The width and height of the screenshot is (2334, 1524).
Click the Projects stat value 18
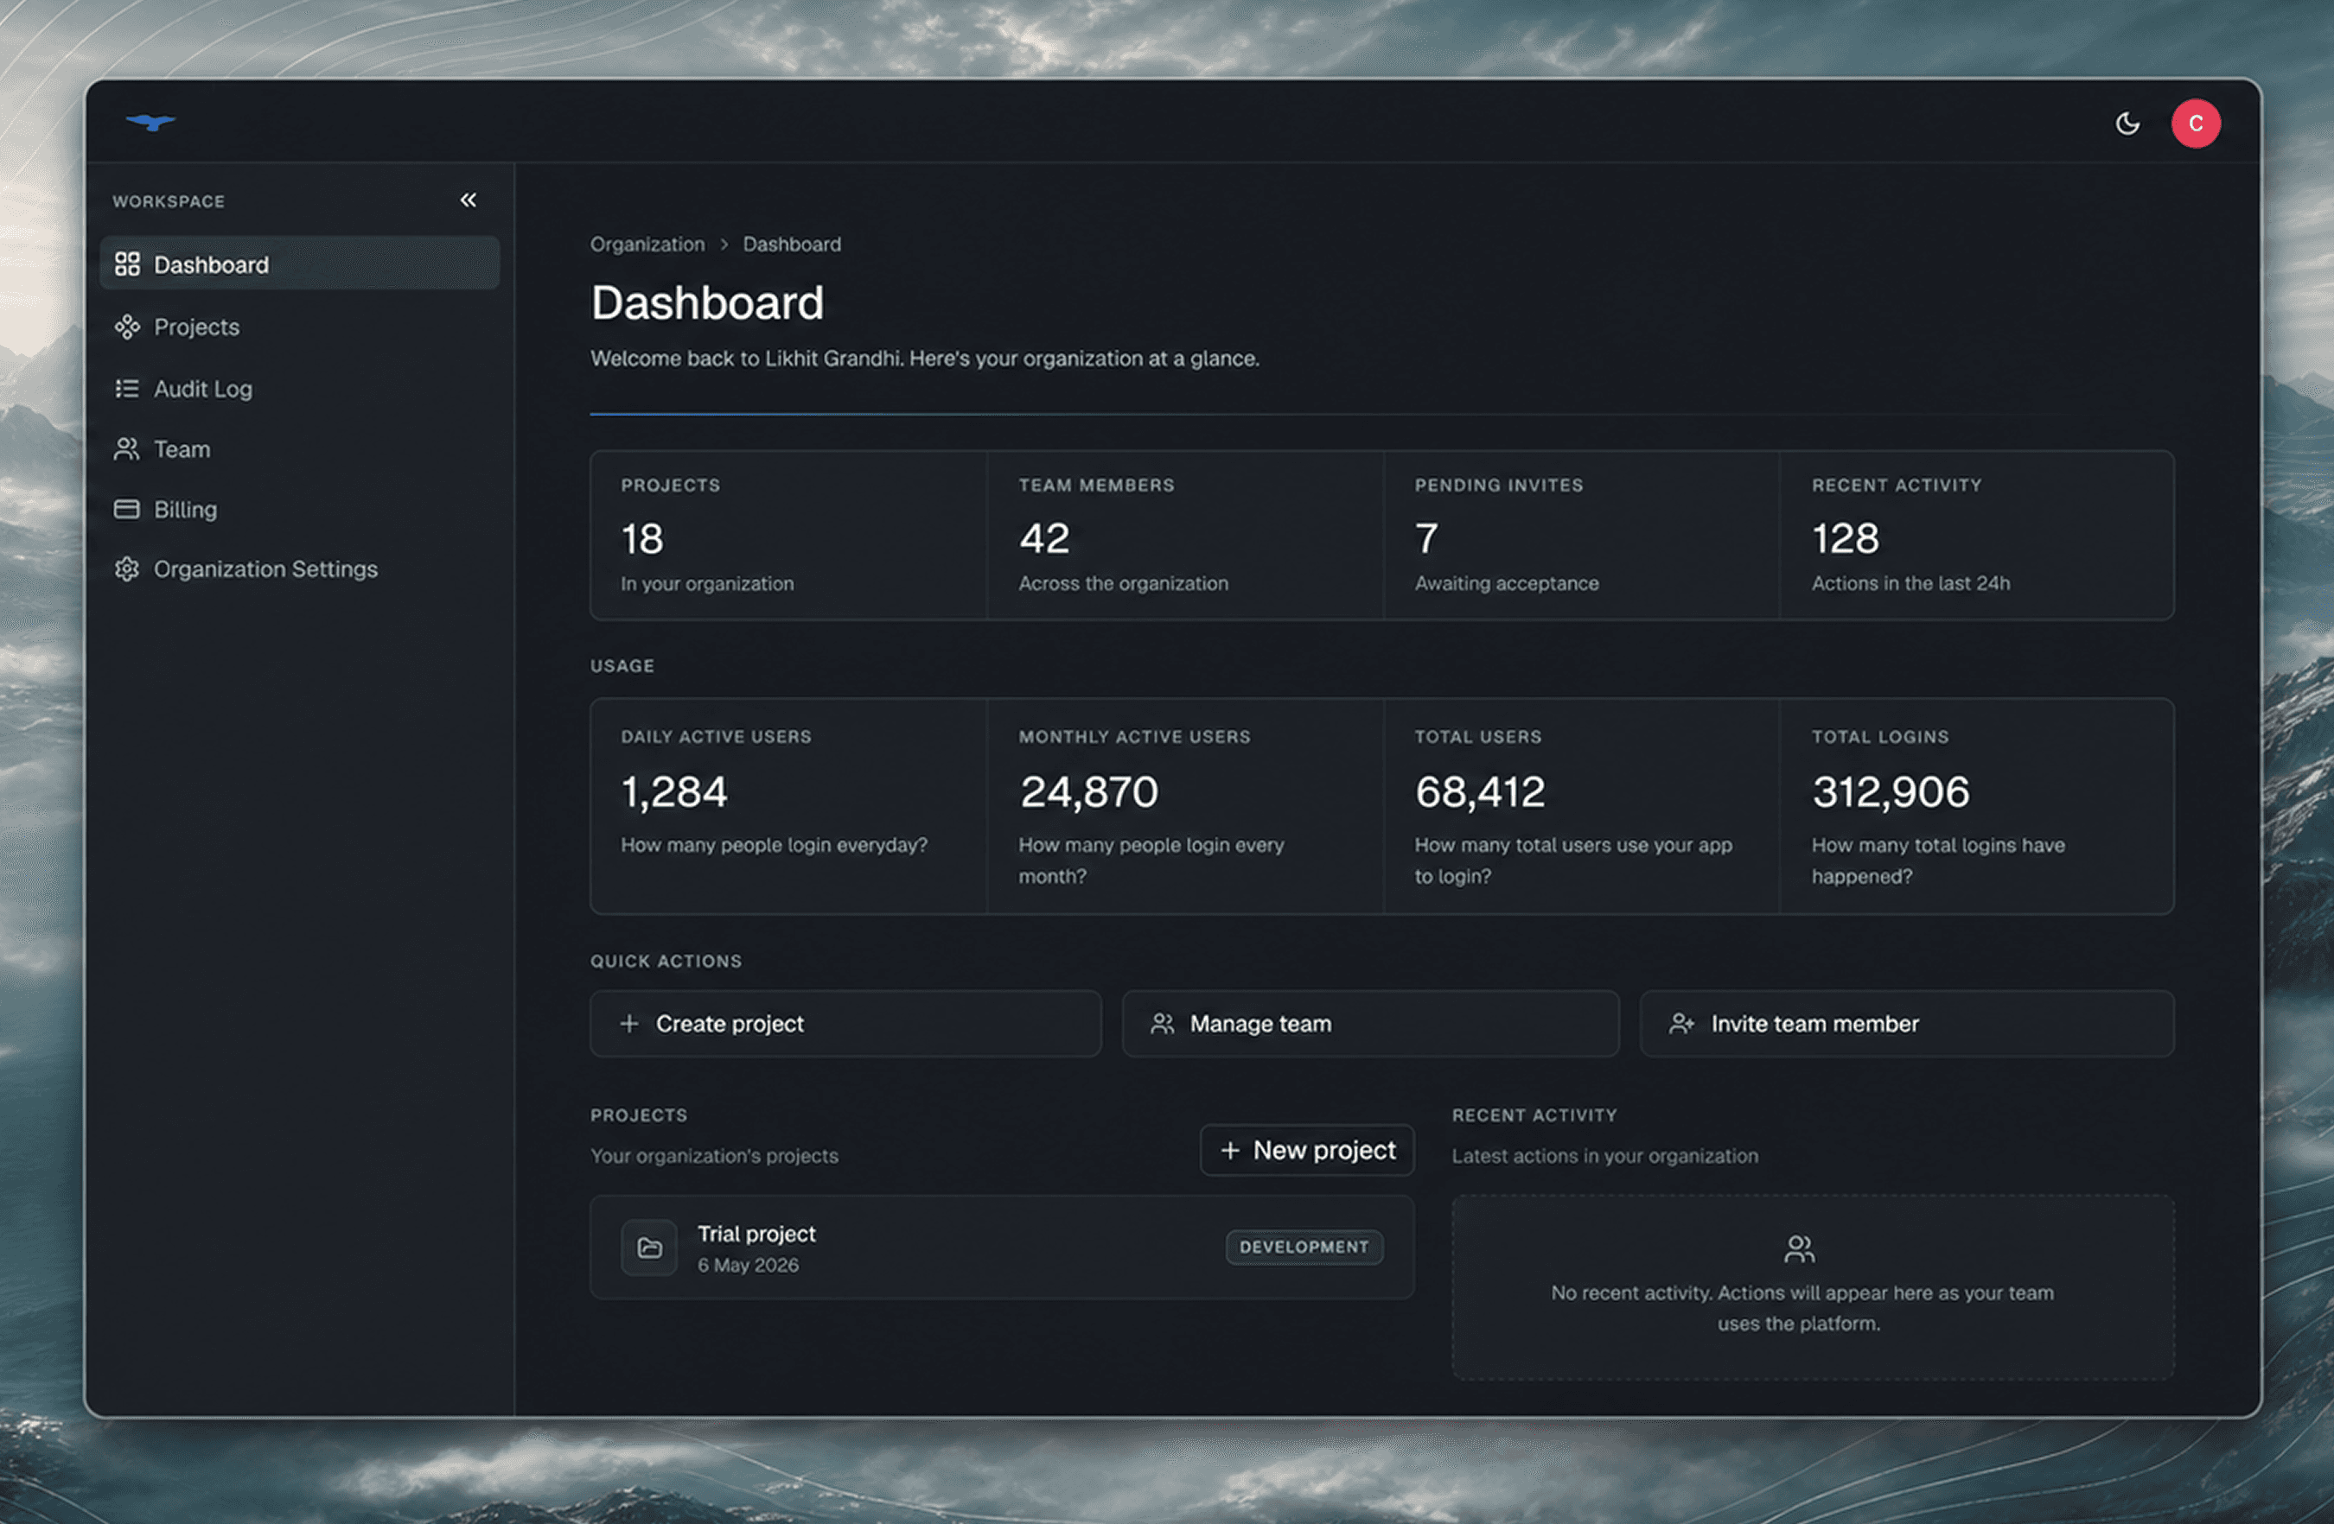point(642,538)
